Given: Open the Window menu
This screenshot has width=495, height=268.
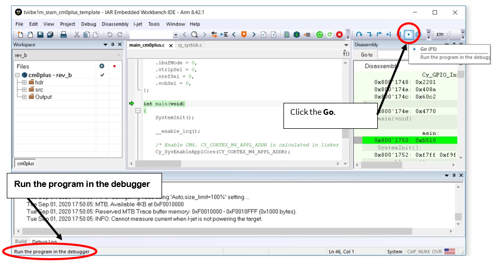Looking at the screenshot, I should pos(176,24).
